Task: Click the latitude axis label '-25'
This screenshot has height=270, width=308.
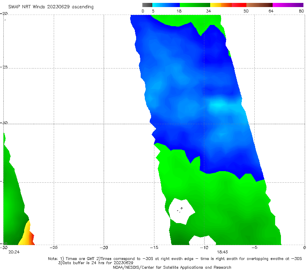Action: pos(4,67)
